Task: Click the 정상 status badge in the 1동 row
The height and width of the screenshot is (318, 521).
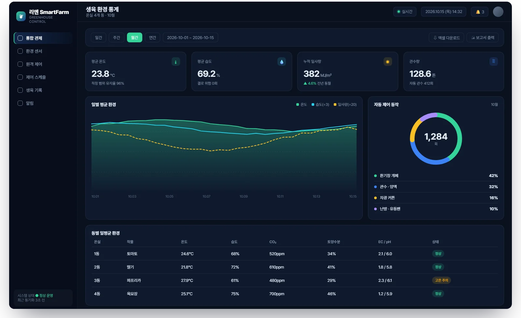Action: [x=438, y=254]
